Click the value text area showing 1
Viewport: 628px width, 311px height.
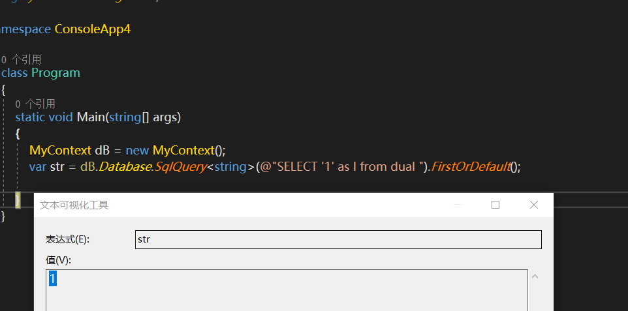click(x=287, y=290)
